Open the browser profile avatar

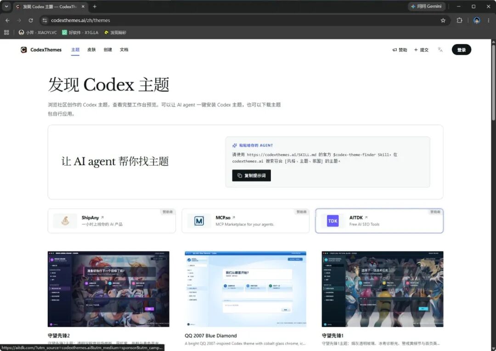tap(477, 21)
